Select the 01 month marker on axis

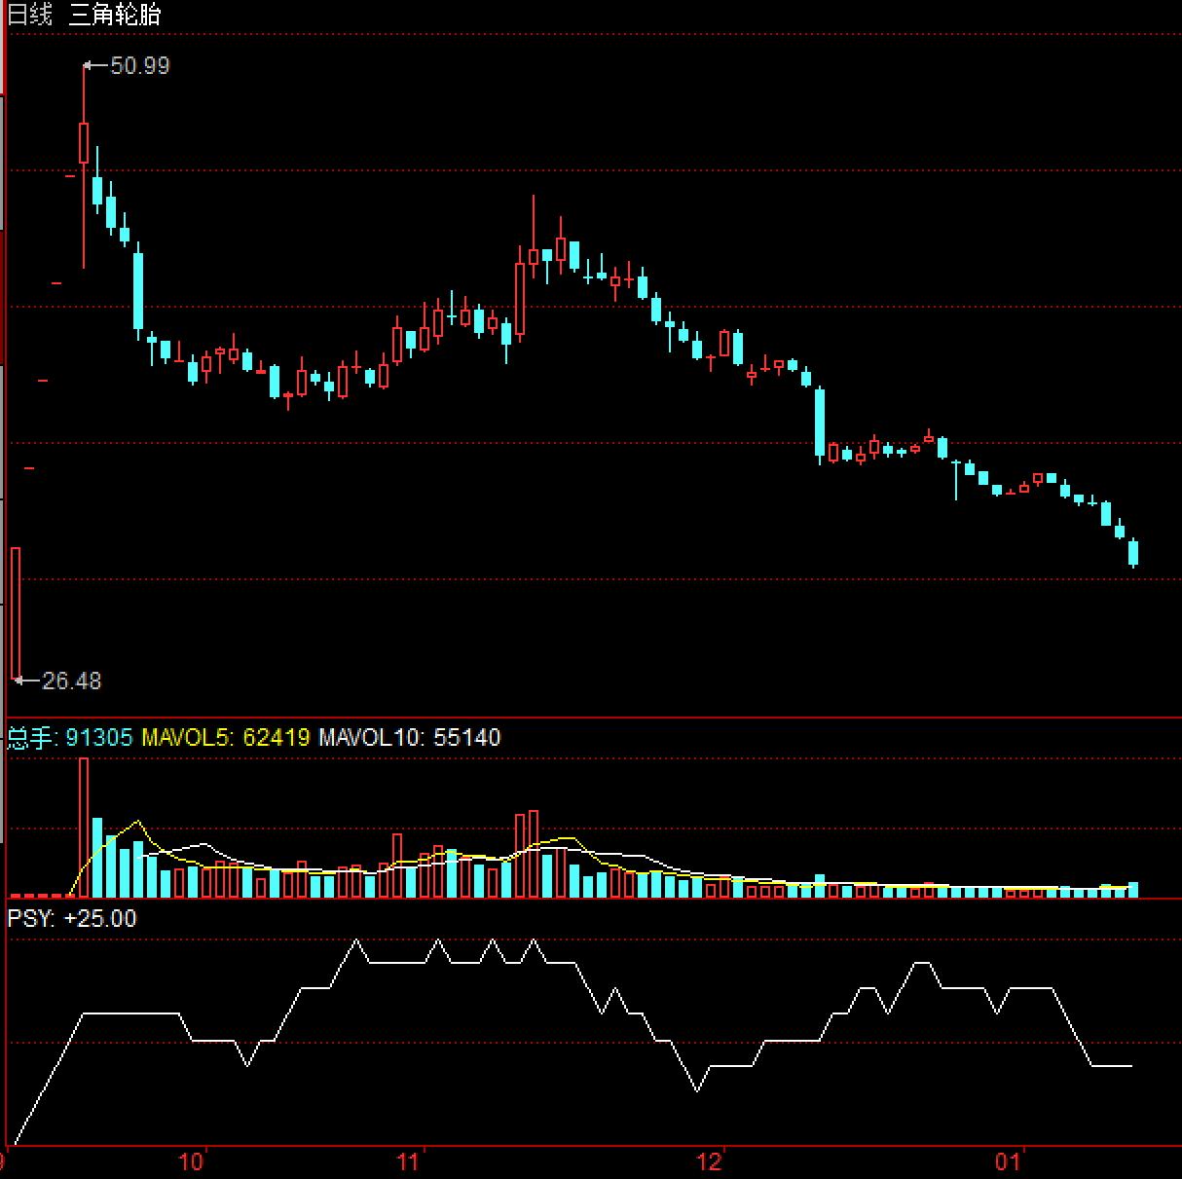pos(1010,1161)
